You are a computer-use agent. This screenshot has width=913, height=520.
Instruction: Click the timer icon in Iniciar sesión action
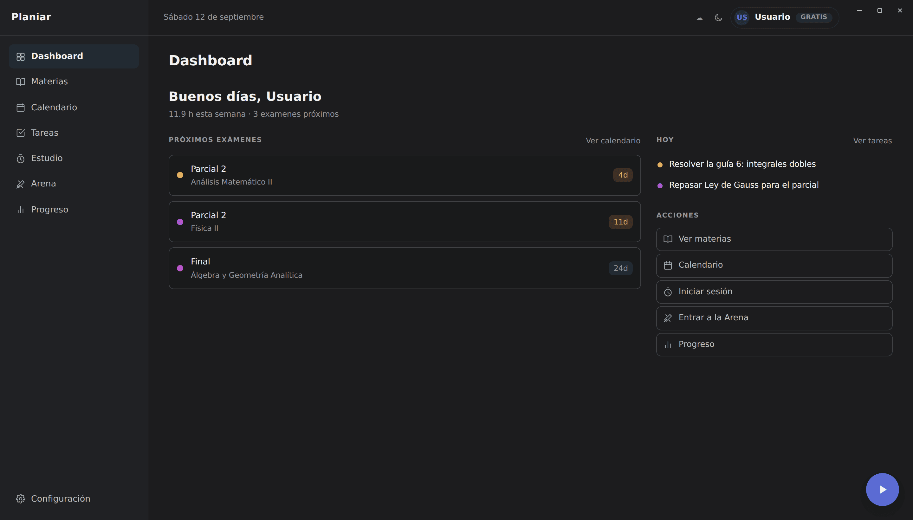668,292
